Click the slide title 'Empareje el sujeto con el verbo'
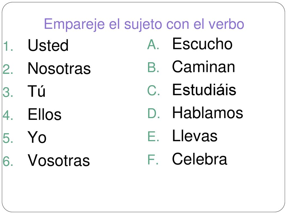This screenshot has height=215, width=287. tap(144, 25)
